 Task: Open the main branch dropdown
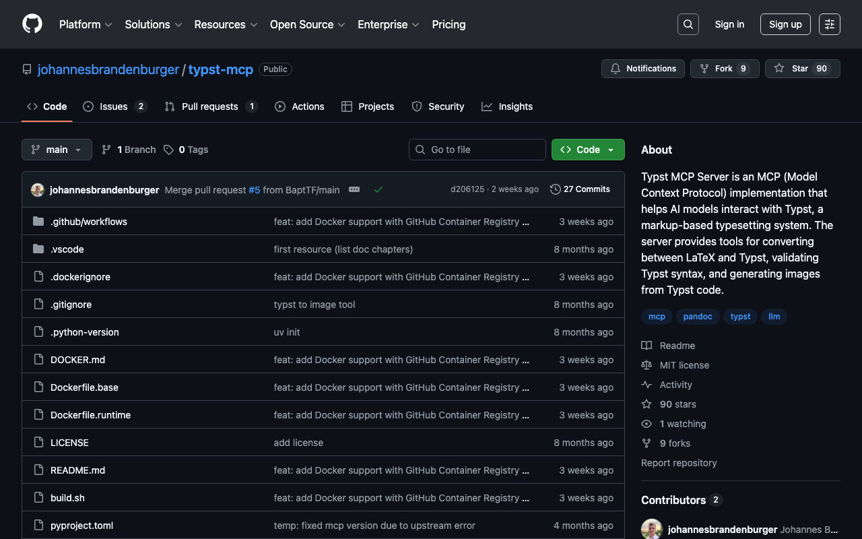[x=57, y=150]
